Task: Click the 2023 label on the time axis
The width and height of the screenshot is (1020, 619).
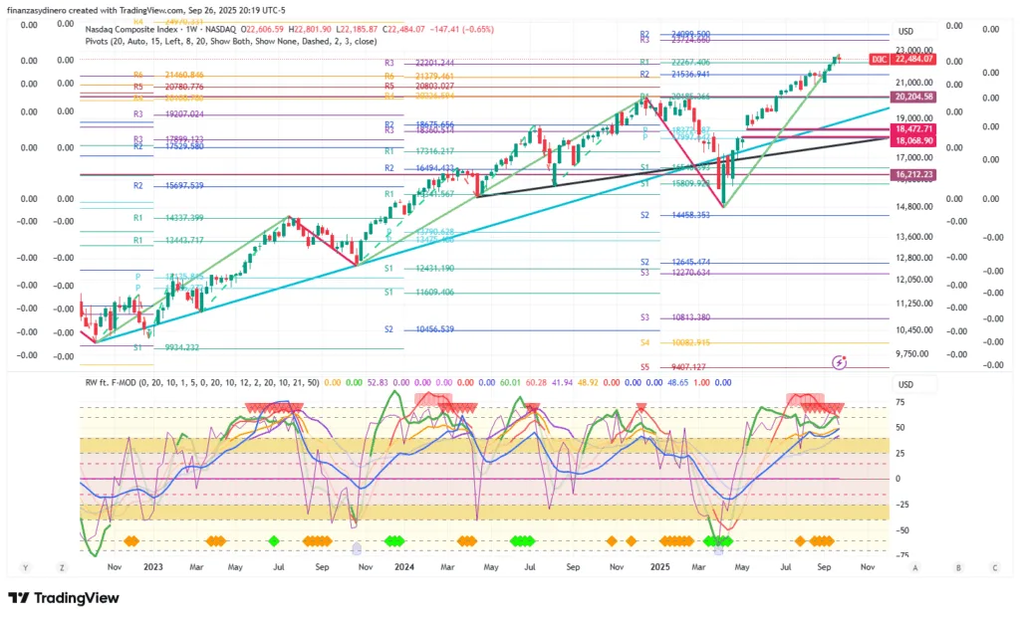Action: (152, 567)
